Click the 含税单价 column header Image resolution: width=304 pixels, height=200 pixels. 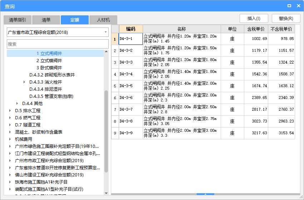pyautogui.click(x=256, y=29)
